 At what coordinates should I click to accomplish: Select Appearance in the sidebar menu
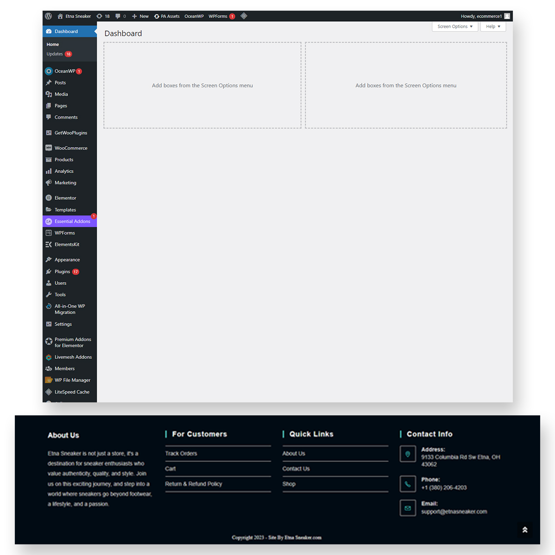[66, 259]
